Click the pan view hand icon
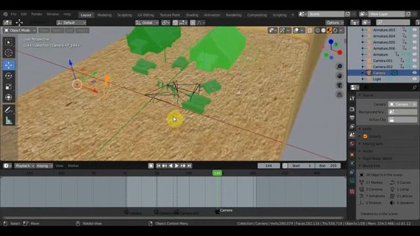 pyautogui.click(x=339, y=76)
